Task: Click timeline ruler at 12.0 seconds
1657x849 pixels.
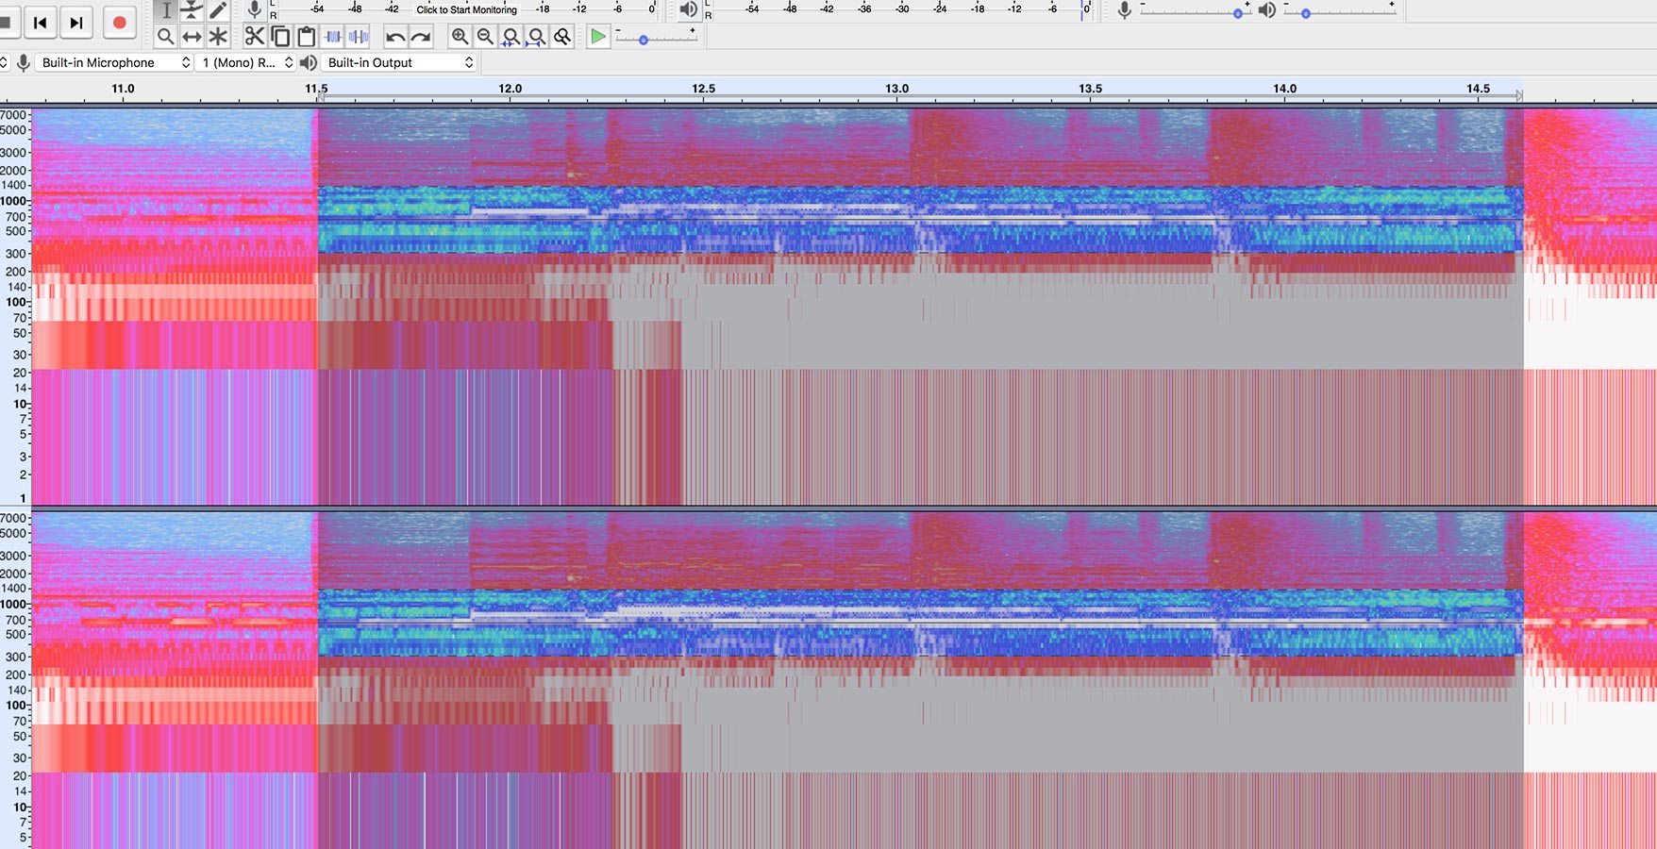Action: coord(510,89)
